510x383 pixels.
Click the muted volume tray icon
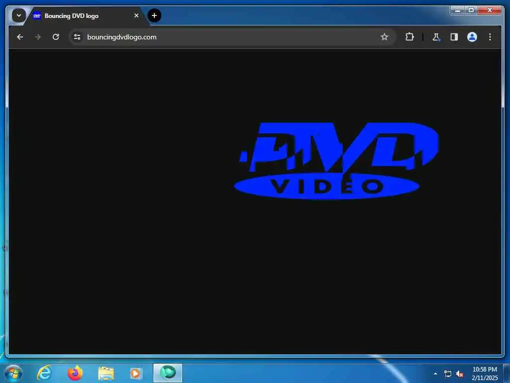coord(460,374)
